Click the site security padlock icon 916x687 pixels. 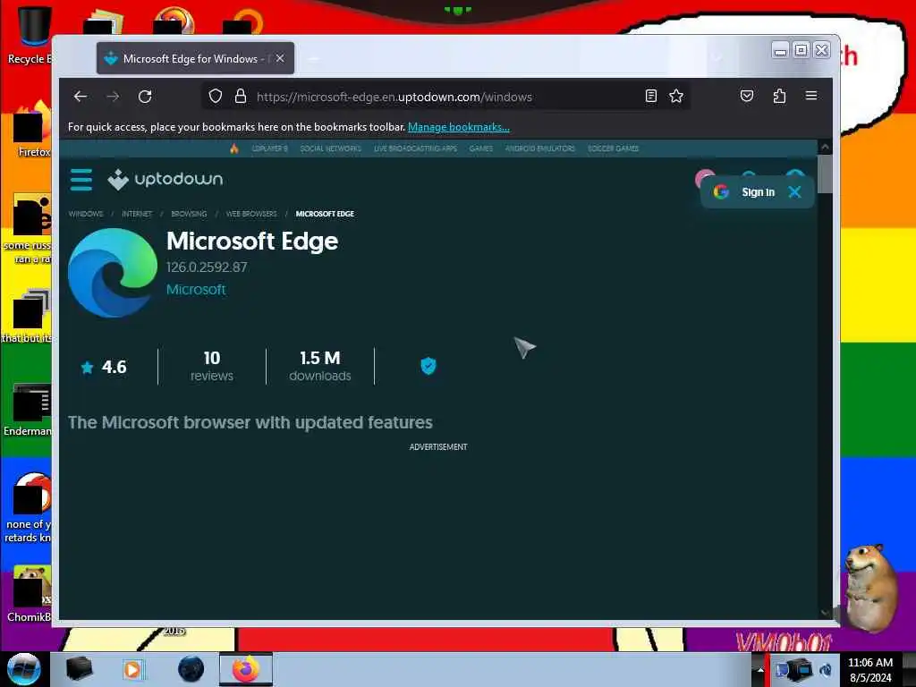click(240, 97)
